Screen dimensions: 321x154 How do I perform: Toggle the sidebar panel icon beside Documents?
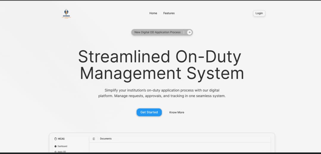tap(94, 139)
